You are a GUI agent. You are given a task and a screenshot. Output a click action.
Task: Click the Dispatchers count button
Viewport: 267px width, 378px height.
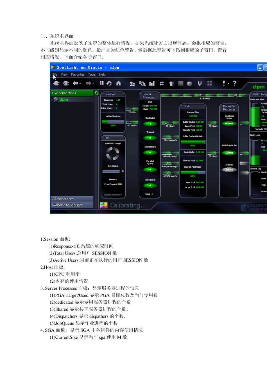click(150, 152)
